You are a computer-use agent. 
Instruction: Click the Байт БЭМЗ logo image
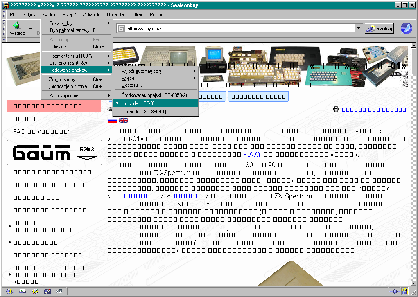click(54, 153)
